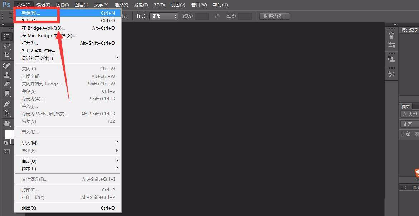Choose 退出(X) to quit Photoshop

tap(68, 208)
